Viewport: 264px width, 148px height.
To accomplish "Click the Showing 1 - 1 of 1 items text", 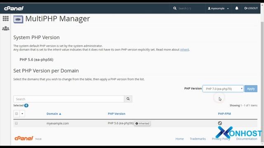I will (243, 105).
